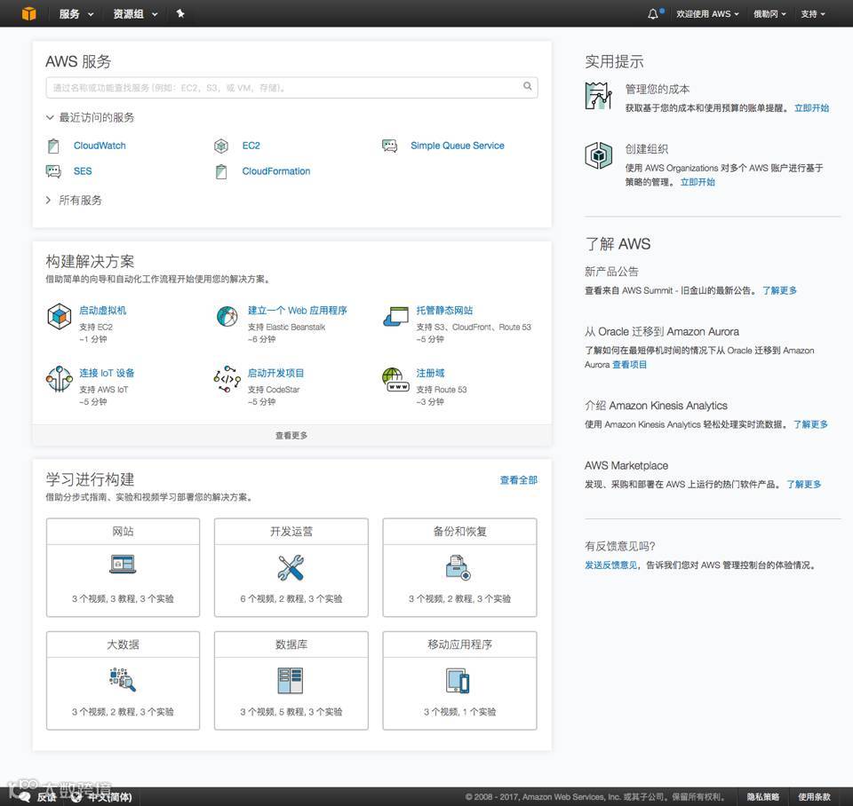Click 使用条款 in footer
Viewport: 853px width, 806px height.
[815, 797]
